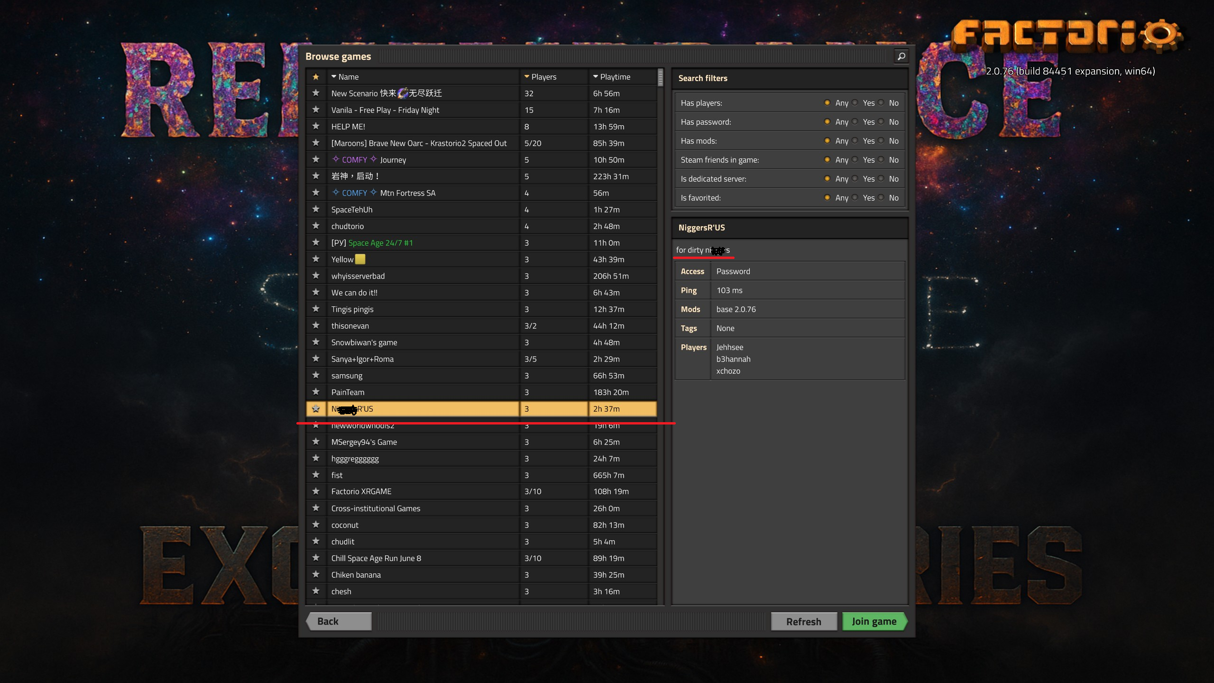Star the whyisserverbad game

316,276
